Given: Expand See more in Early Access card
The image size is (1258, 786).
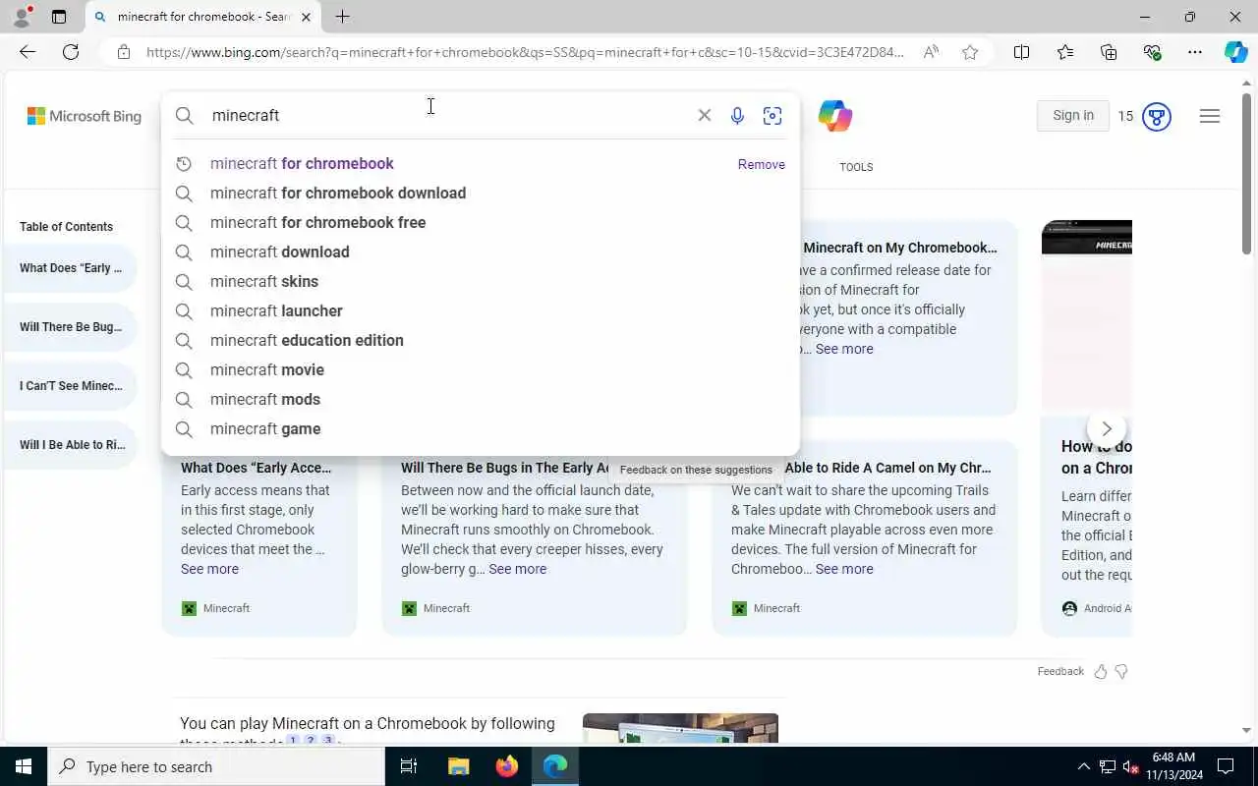Looking at the screenshot, I should click(209, 569).
